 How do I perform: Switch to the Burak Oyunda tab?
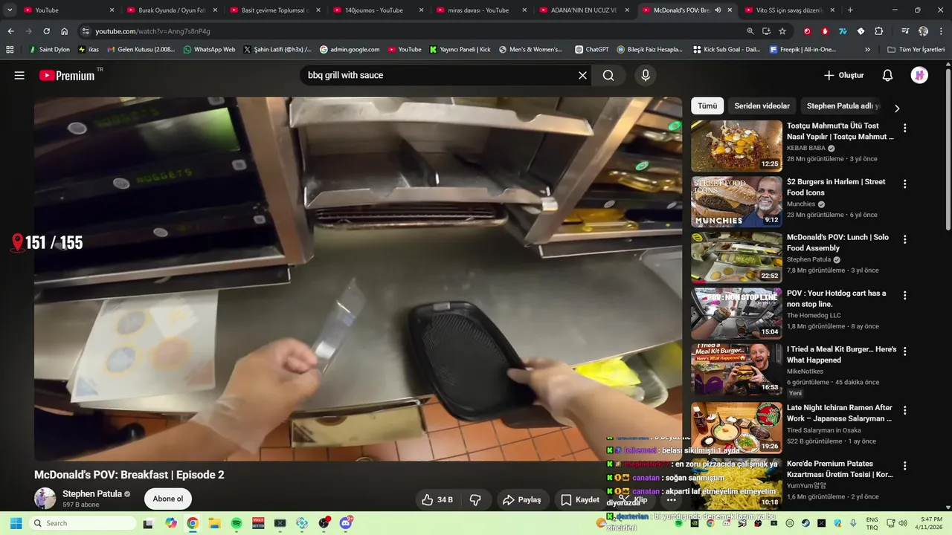173,10
